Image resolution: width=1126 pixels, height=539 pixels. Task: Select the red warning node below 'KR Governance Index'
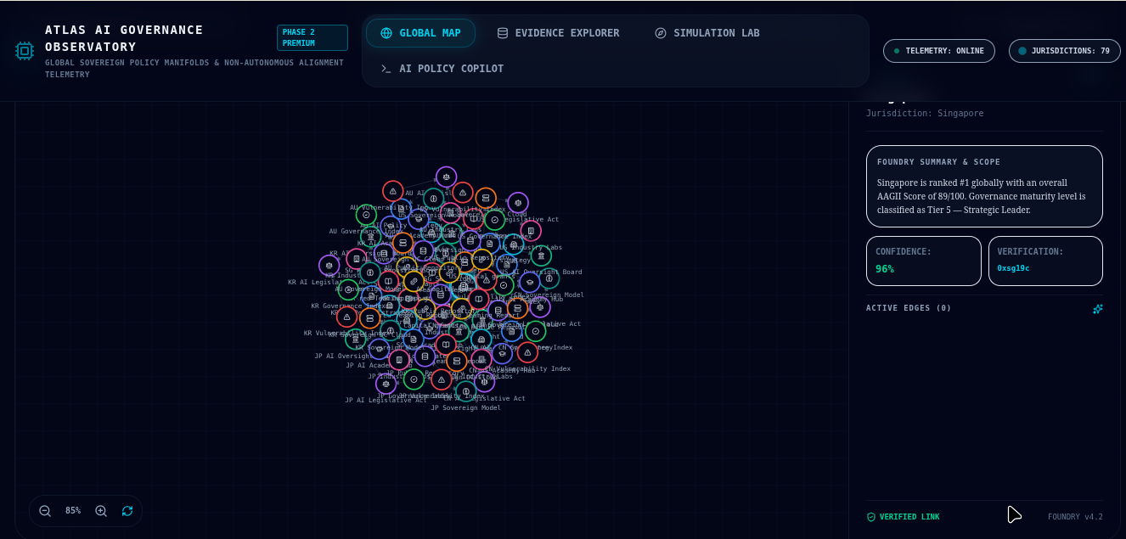coord(346,317)
